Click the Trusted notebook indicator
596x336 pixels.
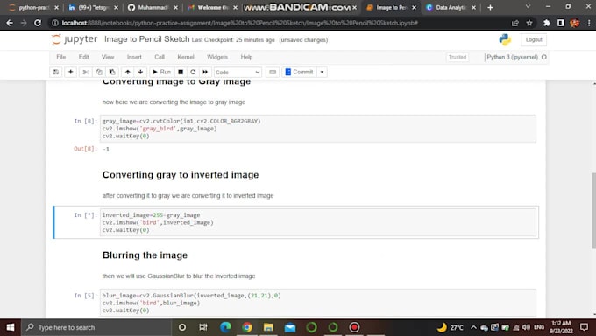tap(458, 57)
